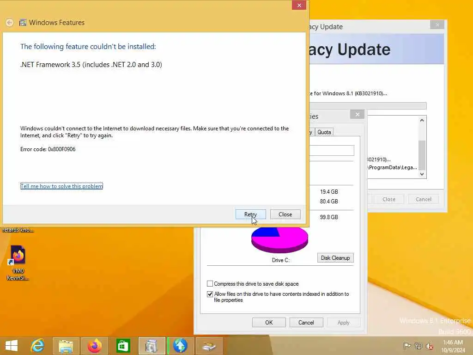Switch to drive properties taskbar icon
The height and width of the screenshot is (355, 473).
[209, 346]
